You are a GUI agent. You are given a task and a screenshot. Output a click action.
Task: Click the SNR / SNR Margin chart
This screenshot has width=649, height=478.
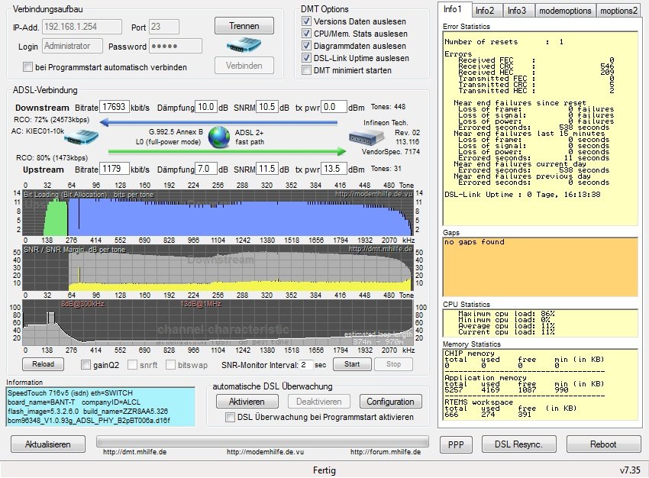click(x=218, y=267)
